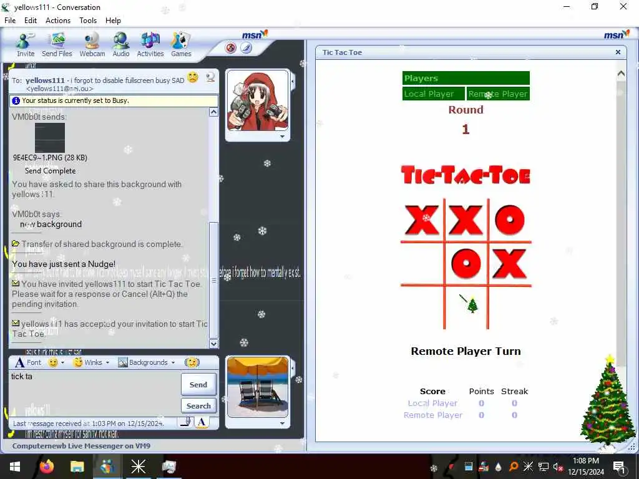Open the Winks picker

tap(89, 362)
